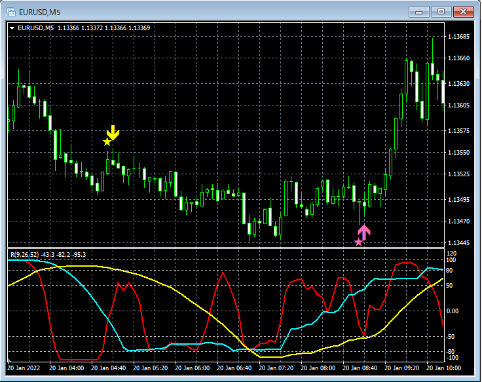Click the 20 Jan 09:20 time label
Screen dimensions: 482x382
pos(401,368)
